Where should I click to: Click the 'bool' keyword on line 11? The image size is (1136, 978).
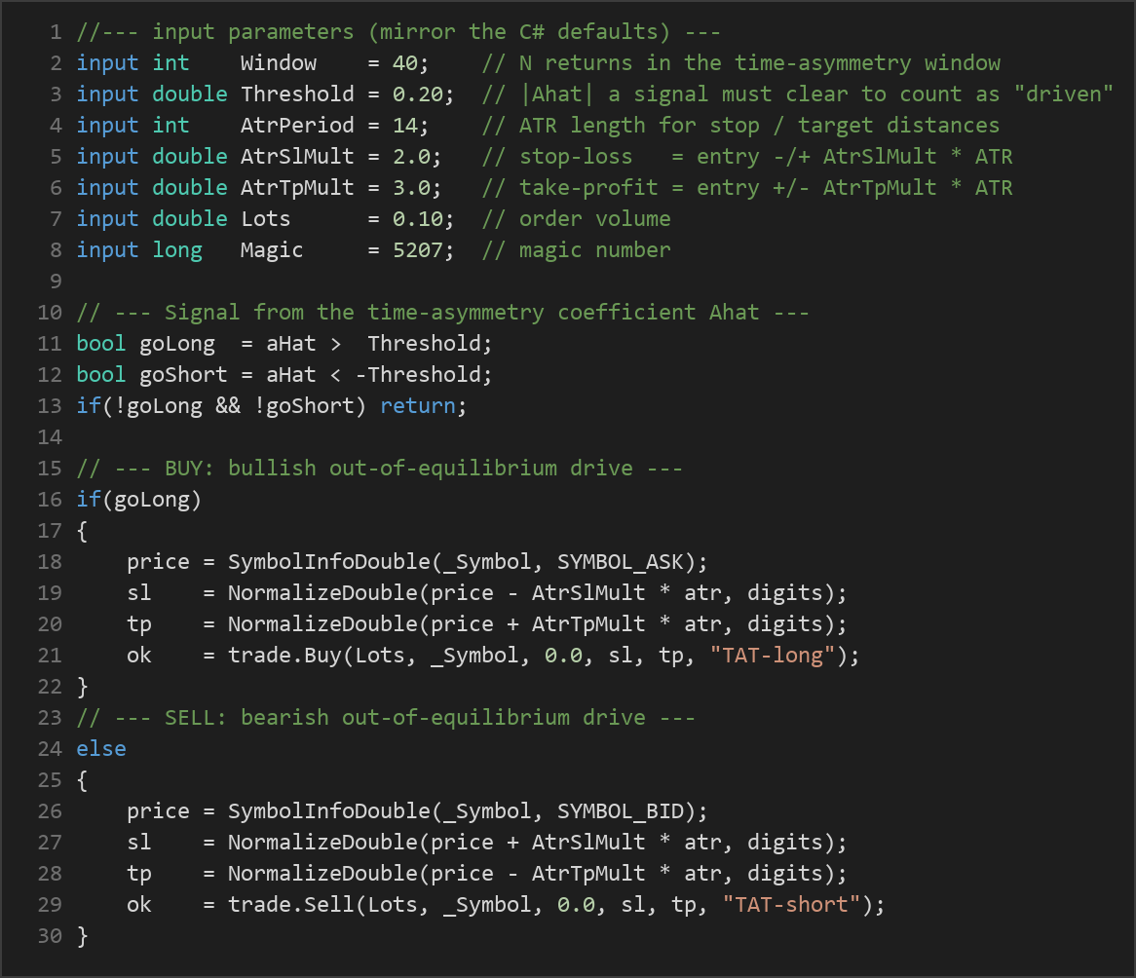pyautogui.click(x=101, y=344)
